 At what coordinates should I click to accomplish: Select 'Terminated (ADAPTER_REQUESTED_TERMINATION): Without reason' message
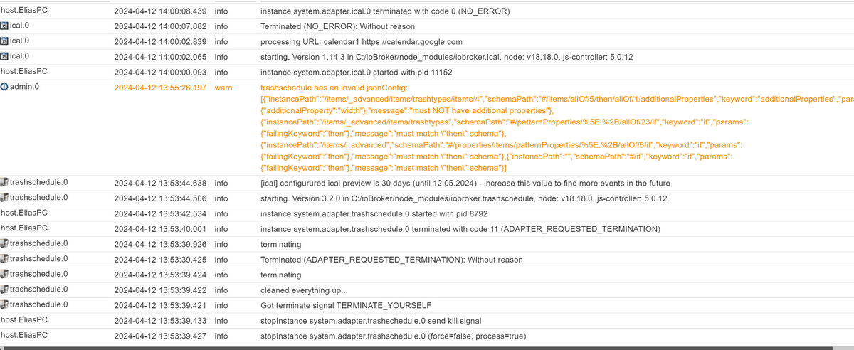[x=391, y=260]
